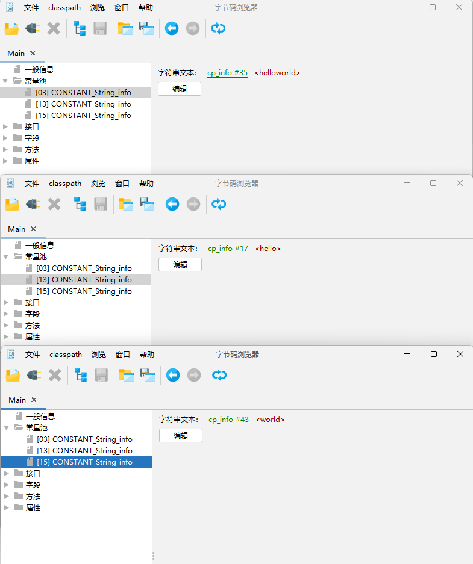Click the reload icon in top window
The height and width of the screenshot is (564, 473).
click(218, 28)
